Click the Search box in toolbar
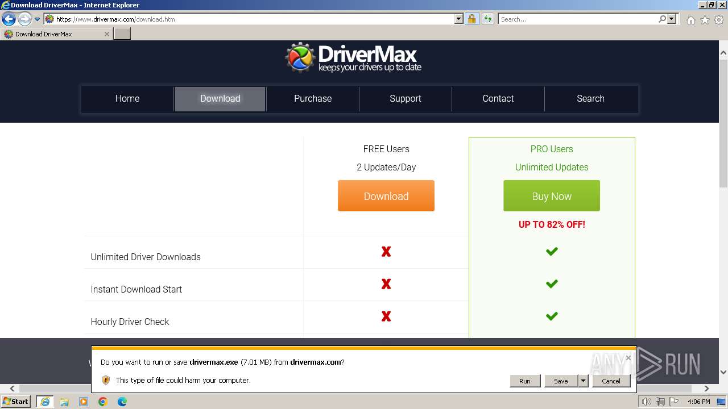 point(577,19)
